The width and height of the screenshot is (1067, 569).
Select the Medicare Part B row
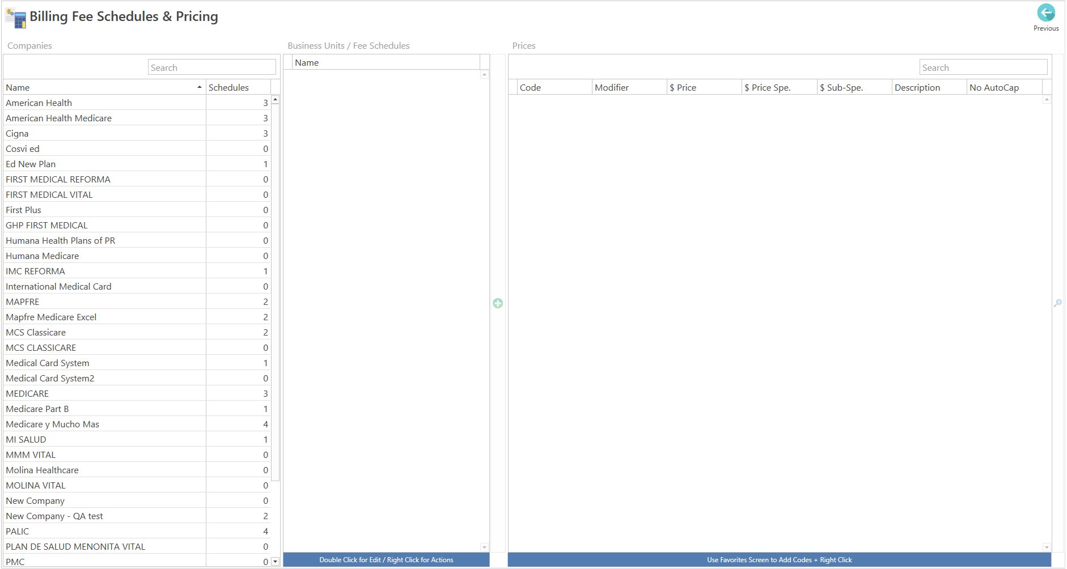click(x=137, y=409)
